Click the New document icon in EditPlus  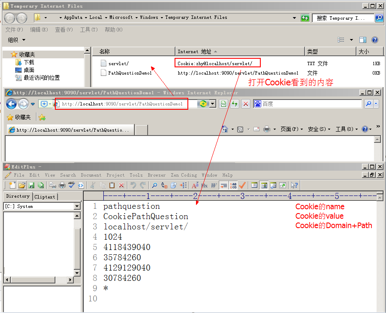pos(12,185)
